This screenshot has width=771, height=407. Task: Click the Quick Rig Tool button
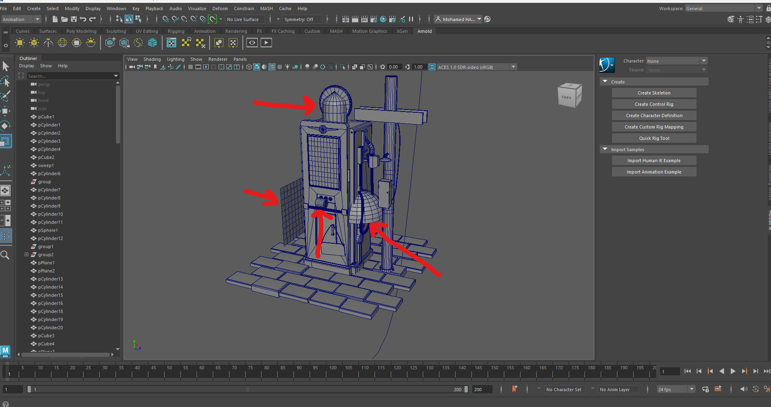pyautogui.click(x=653, y=138)
